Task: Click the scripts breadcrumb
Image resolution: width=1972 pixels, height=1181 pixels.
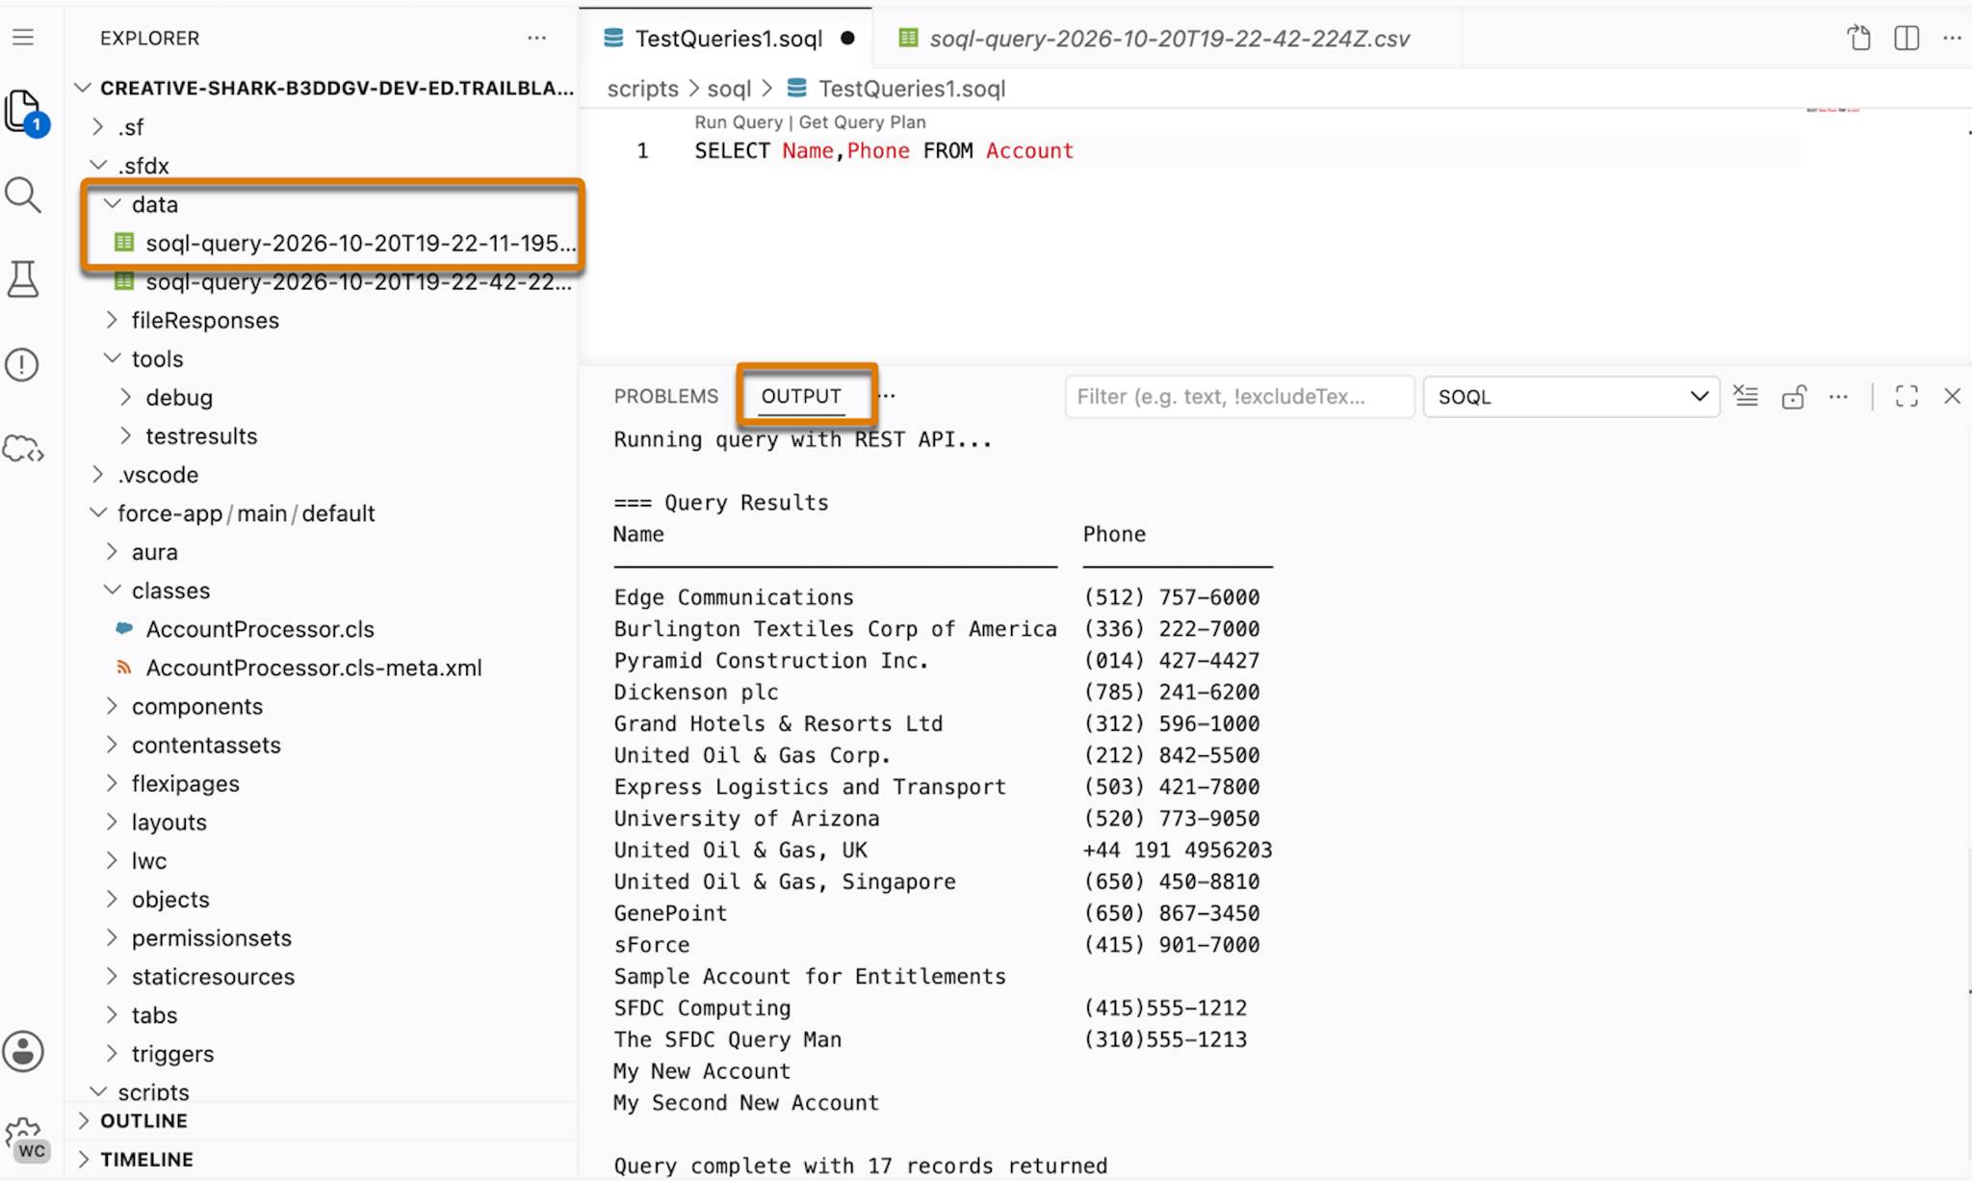Action: [642, 89]
